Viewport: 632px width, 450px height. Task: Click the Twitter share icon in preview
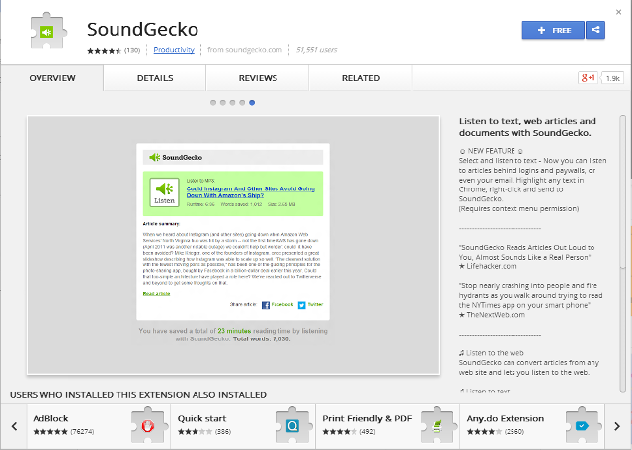point(301,305)
